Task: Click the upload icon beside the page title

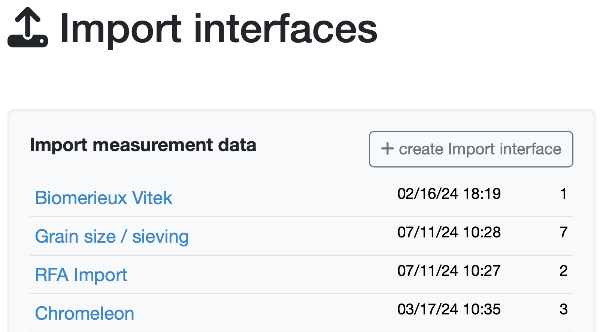Action: (x=28, y=28)
